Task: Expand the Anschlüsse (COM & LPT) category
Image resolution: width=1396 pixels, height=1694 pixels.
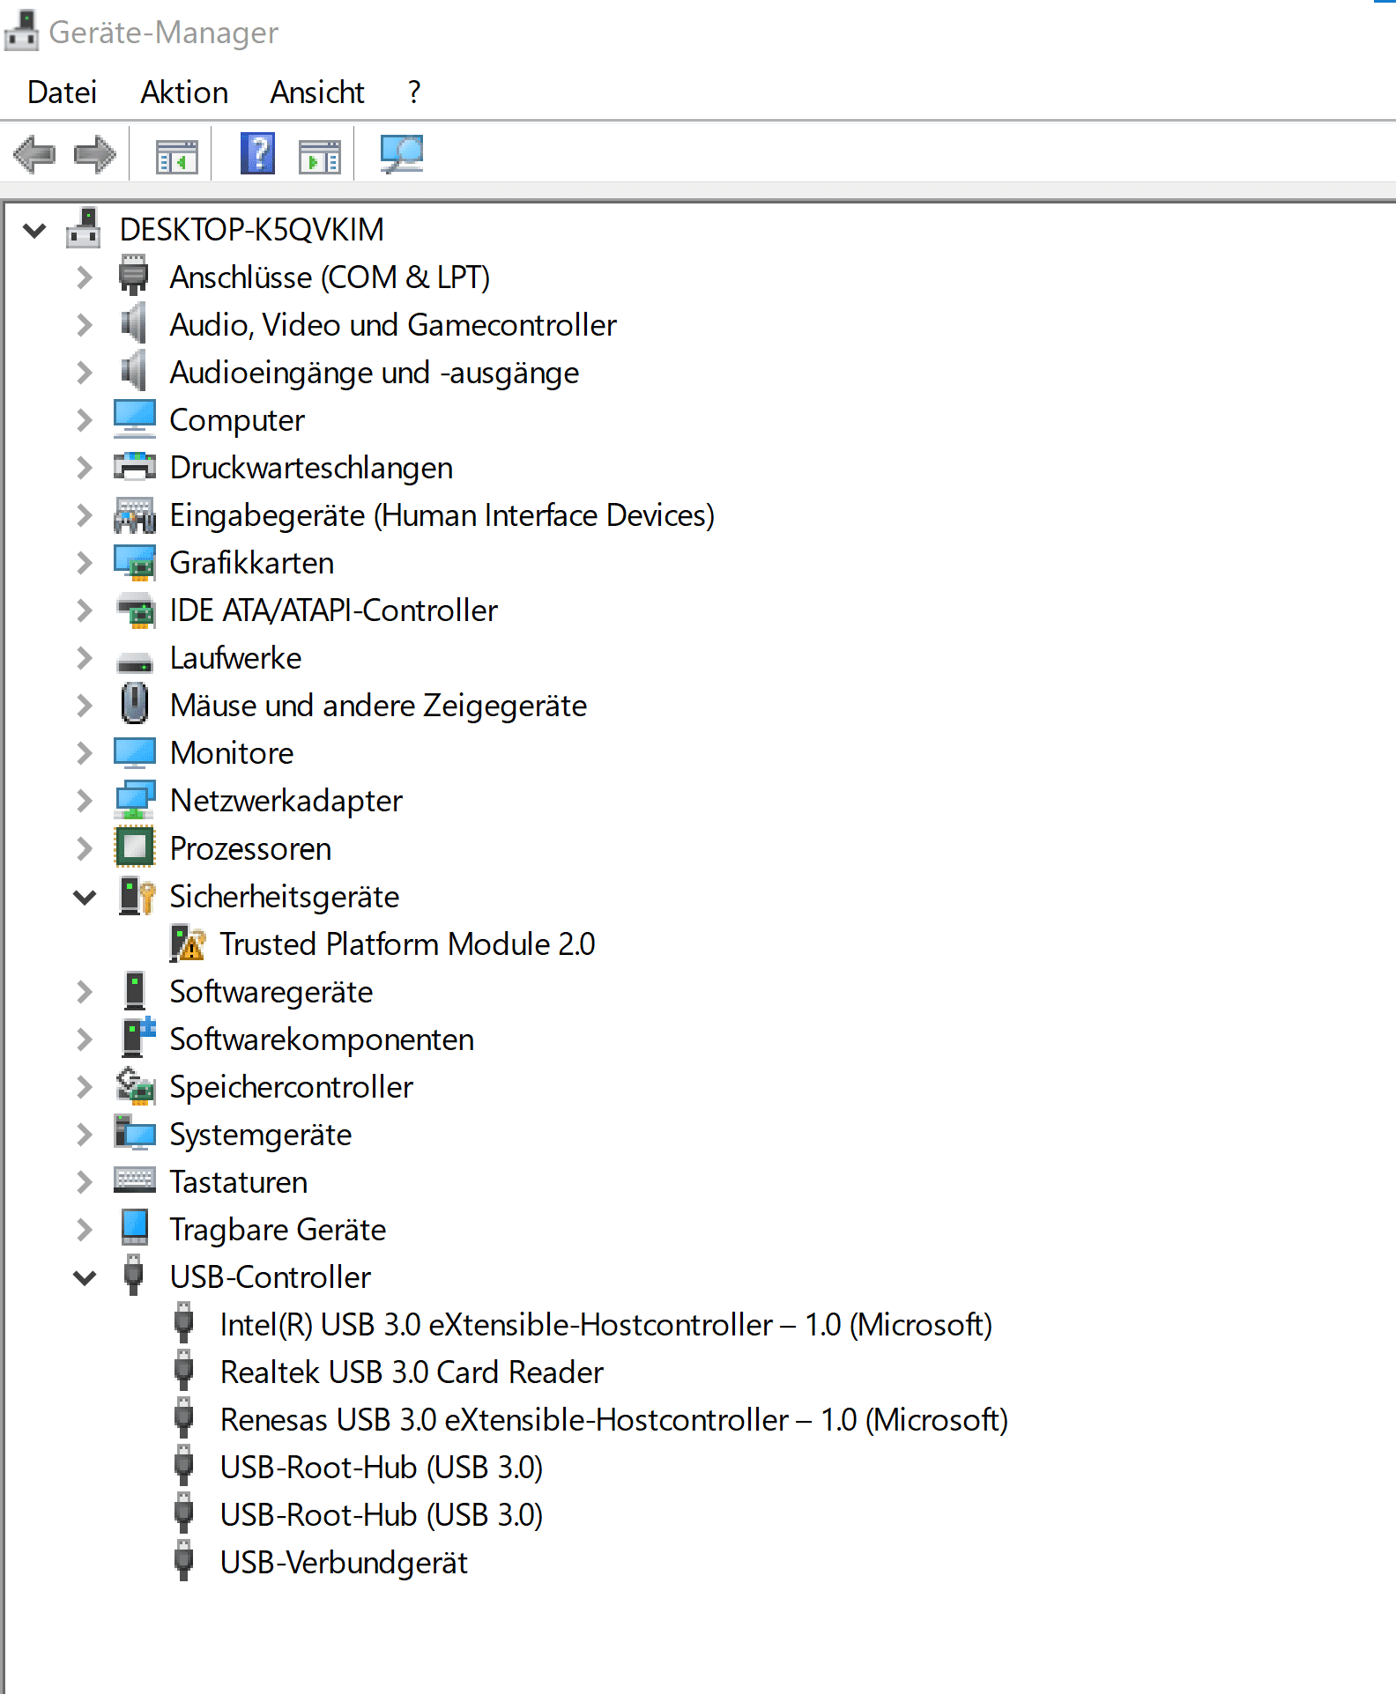Action: coord(85,277)
